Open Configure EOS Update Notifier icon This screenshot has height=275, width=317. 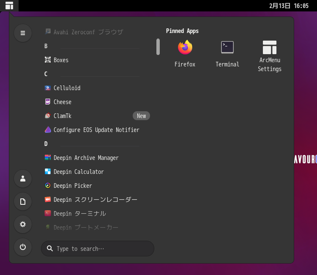(48, 130)
